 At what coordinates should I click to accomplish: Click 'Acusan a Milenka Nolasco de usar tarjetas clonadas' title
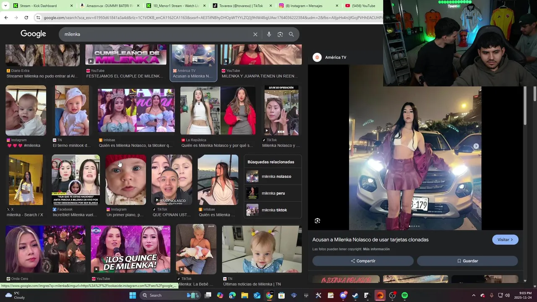[x=370, y=240]
